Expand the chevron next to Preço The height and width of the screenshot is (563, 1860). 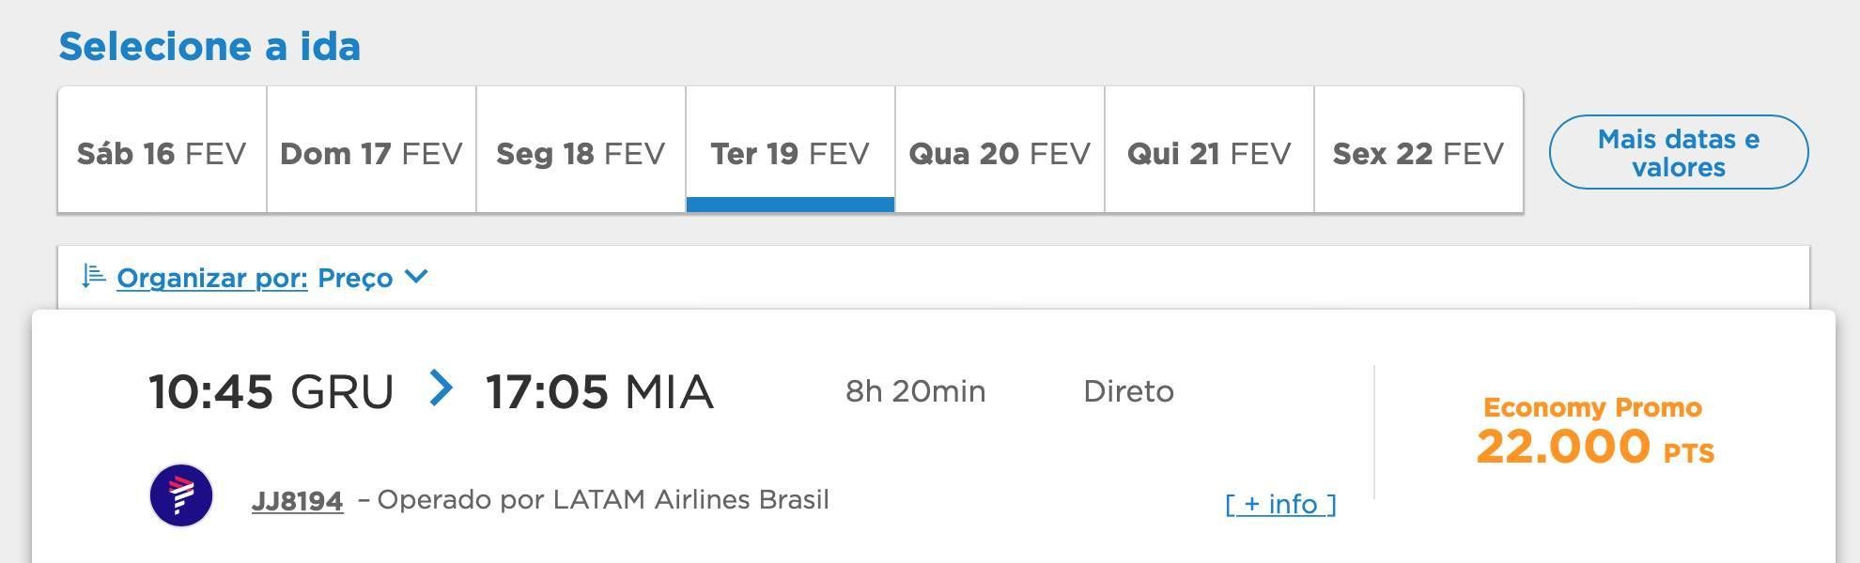pyautogui.click(x=416, y=276)
